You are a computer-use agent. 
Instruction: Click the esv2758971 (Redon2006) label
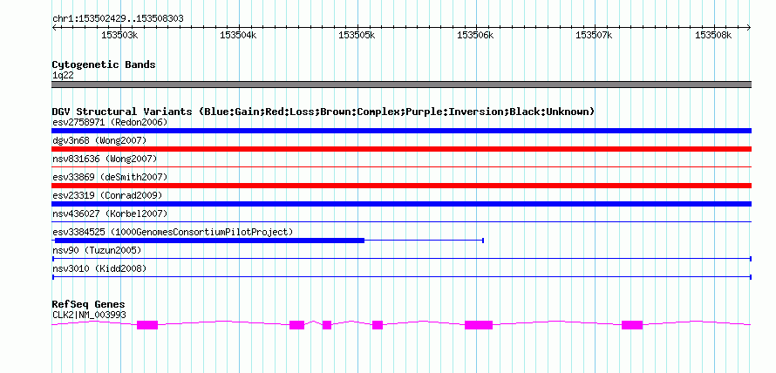click(110, 122)
